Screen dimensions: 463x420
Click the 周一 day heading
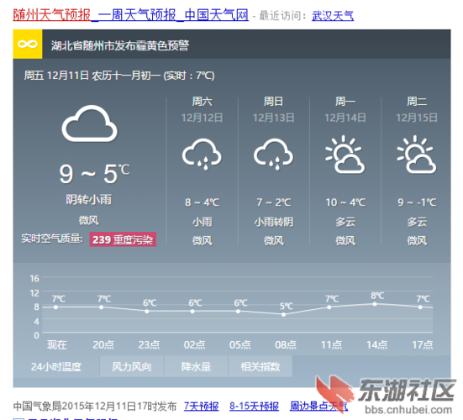pyautogui.click(x=345, y=102)
